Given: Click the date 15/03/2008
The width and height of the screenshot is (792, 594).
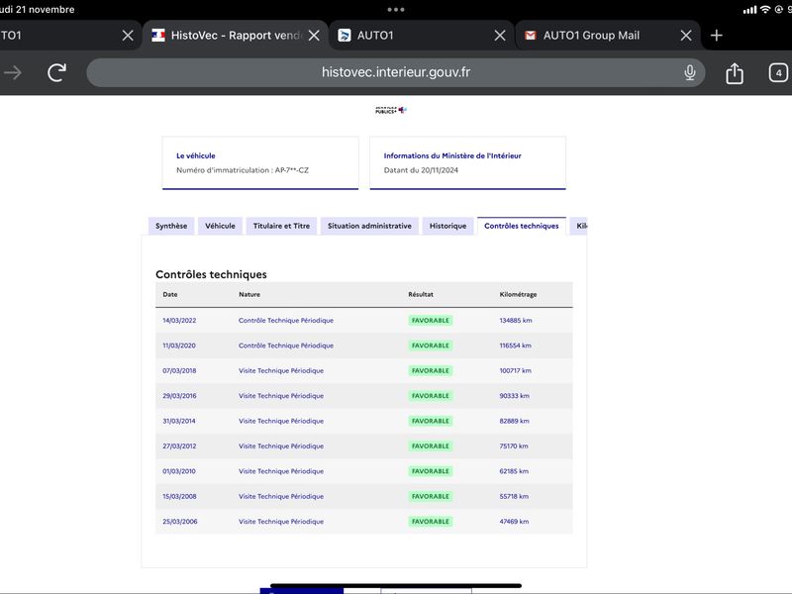Looking at the screenshot, I should tap(179, 497).
